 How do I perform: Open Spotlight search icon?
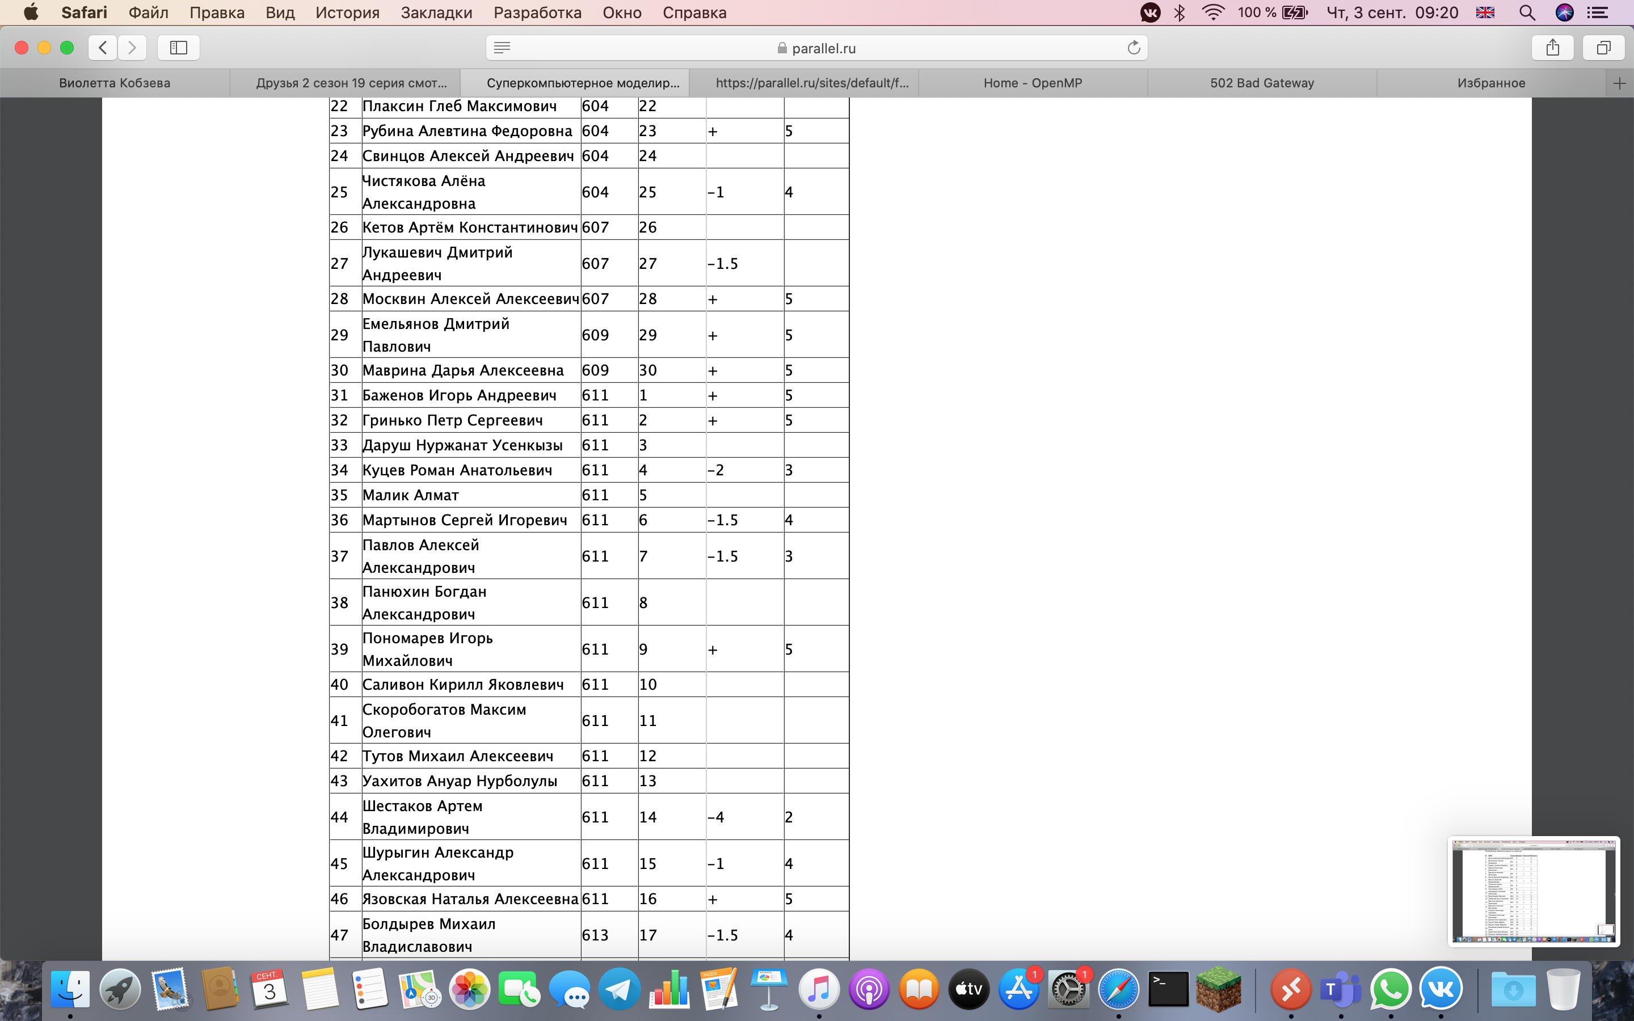(x=1527, y=12)
